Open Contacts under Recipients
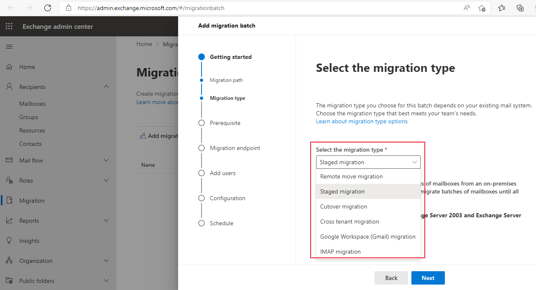 tap(31, 144)
